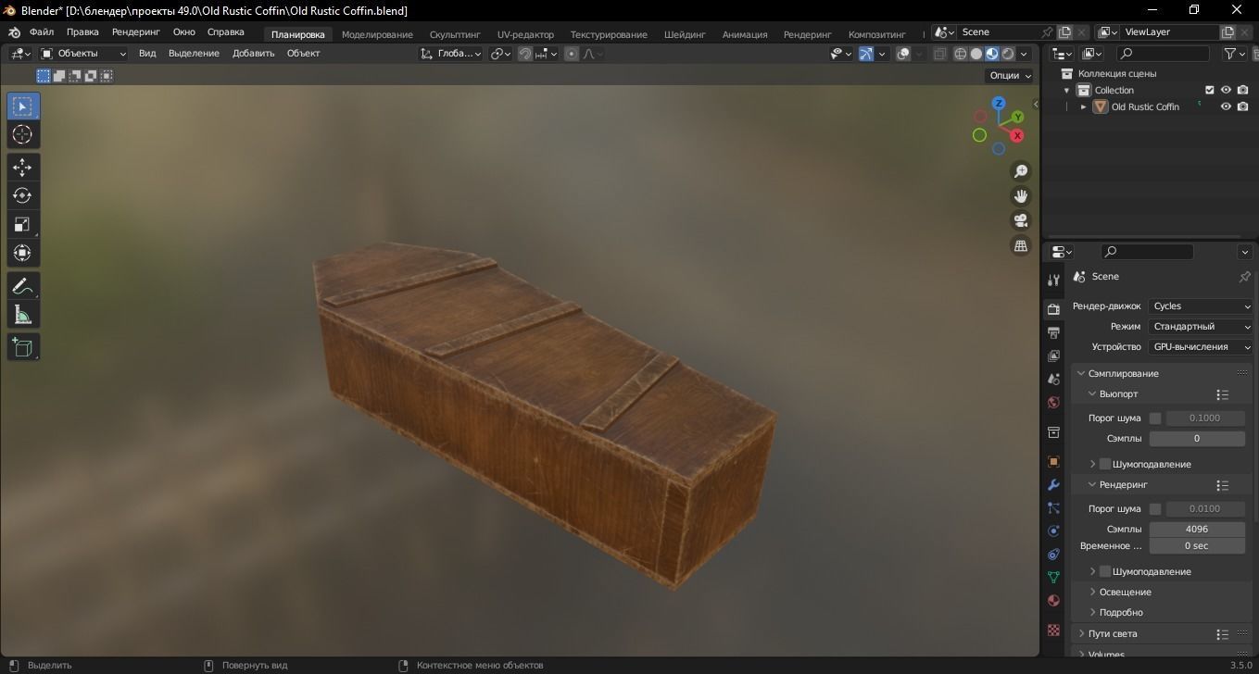This screenshot has width=1259, height=674.
Task: Enable viewport noise threshold checkbox
Action: coord(1155,418)
